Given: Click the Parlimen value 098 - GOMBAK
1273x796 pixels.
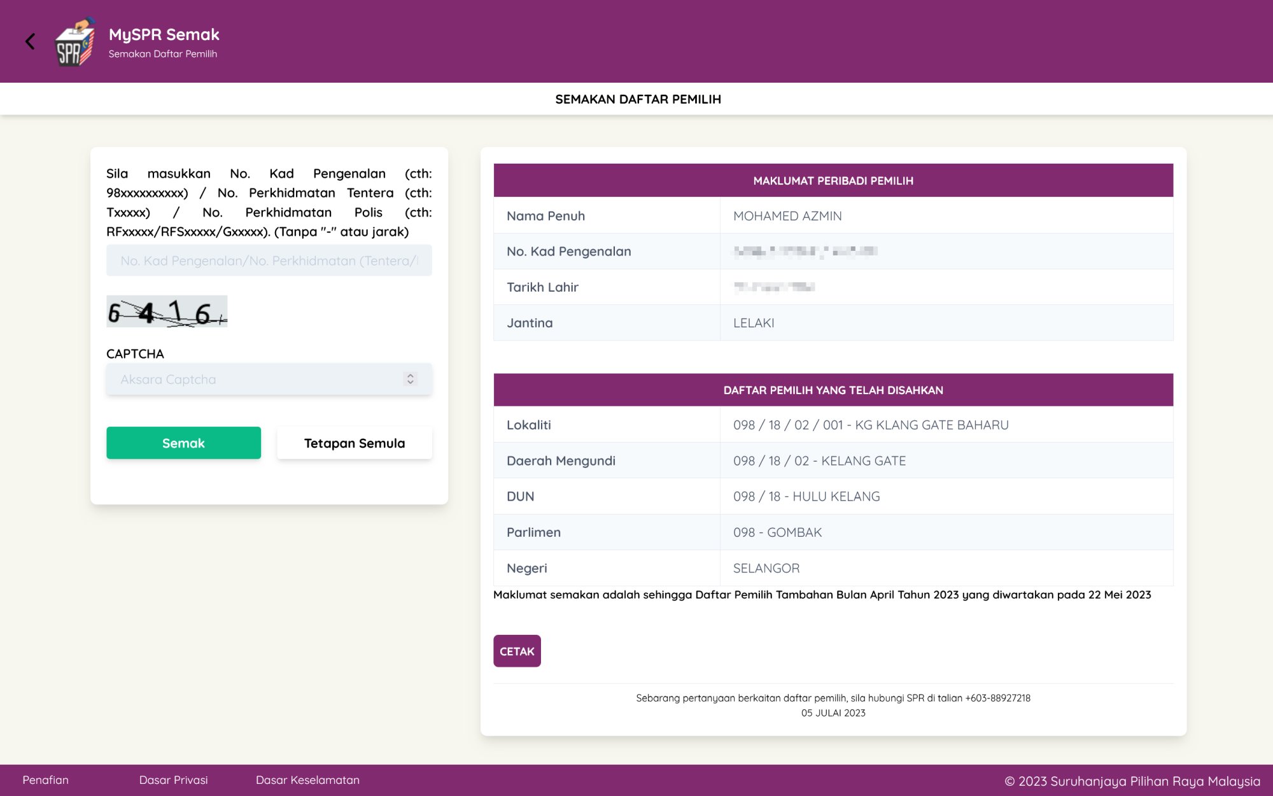Looking at the screenshot, I should click(x=777, y=532).
